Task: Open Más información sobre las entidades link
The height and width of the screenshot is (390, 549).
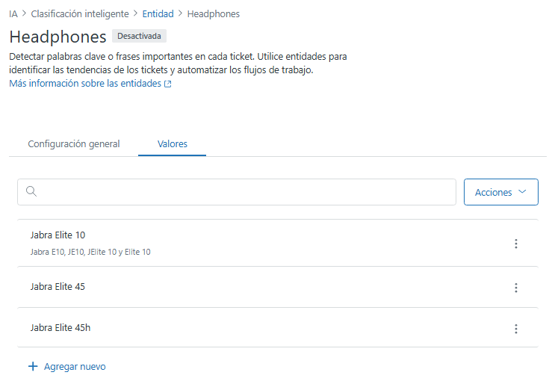Action: [90, 84]
